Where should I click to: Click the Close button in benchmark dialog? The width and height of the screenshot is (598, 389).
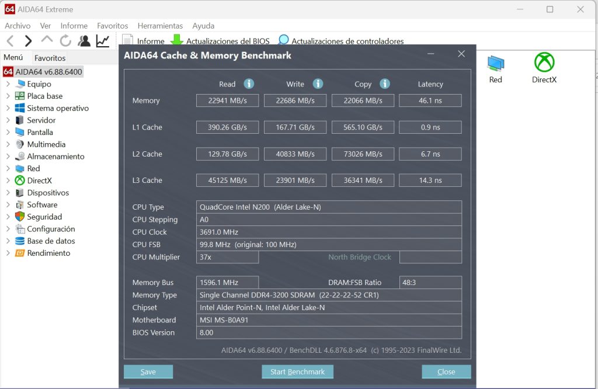coord(446,372)
